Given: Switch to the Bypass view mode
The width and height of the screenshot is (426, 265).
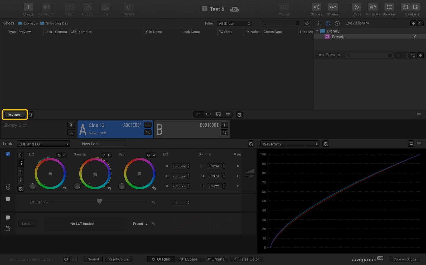Looking at the screenshot, I should (x=188, y=259).
